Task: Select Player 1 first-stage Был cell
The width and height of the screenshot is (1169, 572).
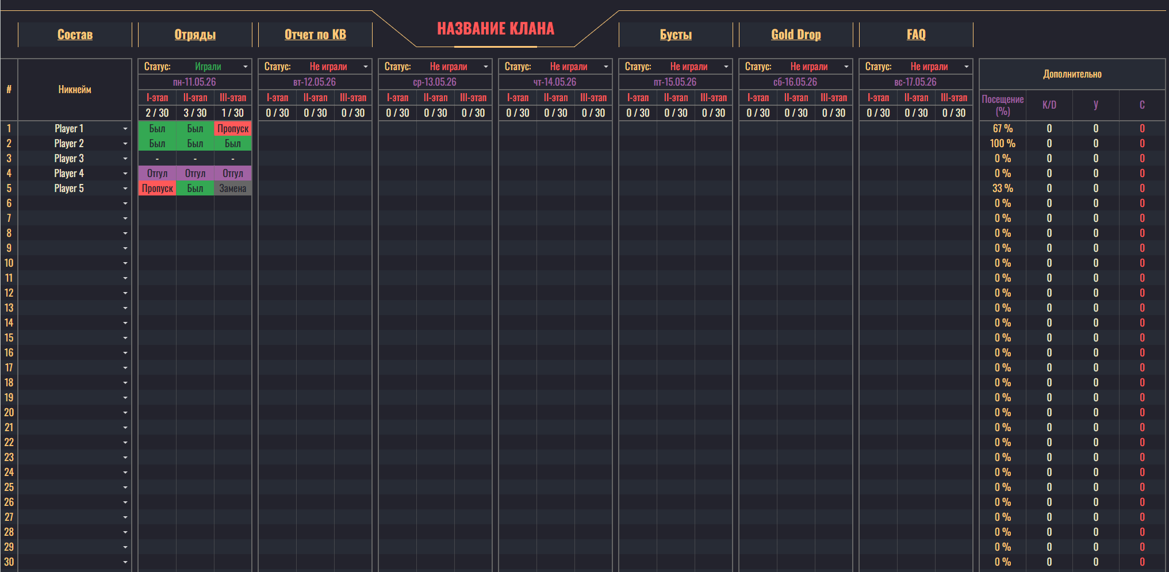Action: click(x=157, y=129)
